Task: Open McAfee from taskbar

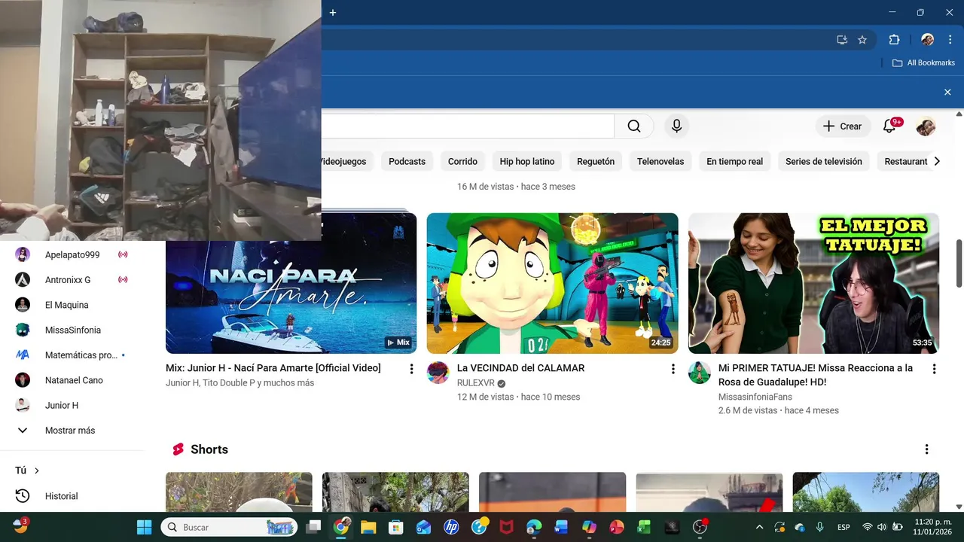Action: click(x=506, y=527)
